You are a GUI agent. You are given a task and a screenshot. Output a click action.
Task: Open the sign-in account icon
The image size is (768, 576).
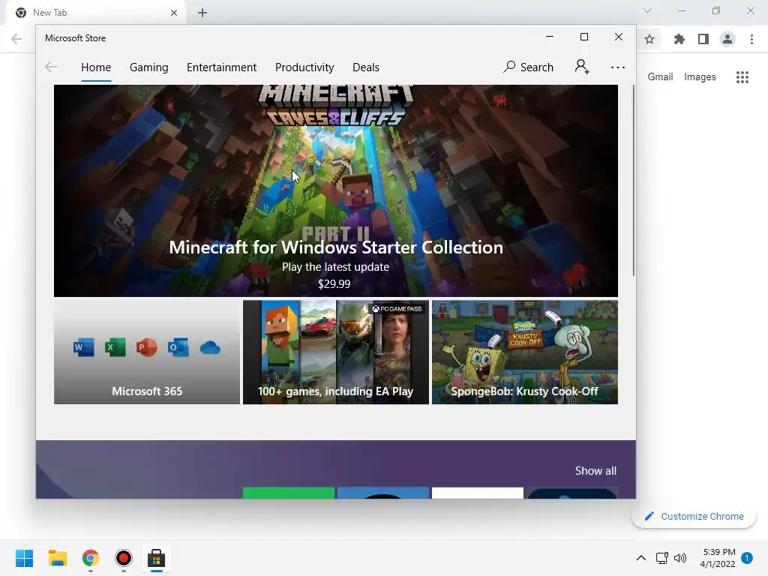pos(582,67)
